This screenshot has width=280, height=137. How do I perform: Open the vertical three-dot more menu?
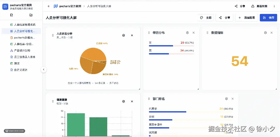[274, 6]
